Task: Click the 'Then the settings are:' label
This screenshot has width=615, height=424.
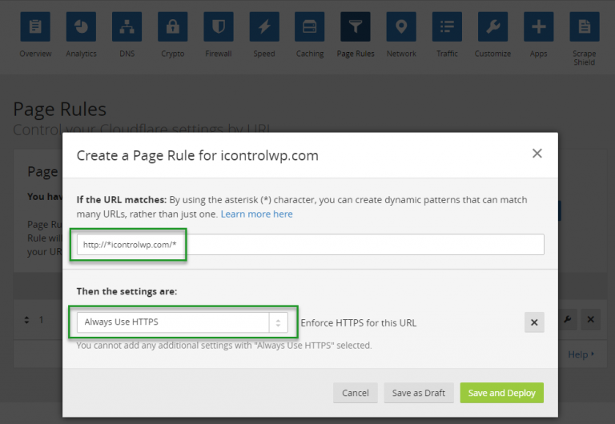Action: 127,291
